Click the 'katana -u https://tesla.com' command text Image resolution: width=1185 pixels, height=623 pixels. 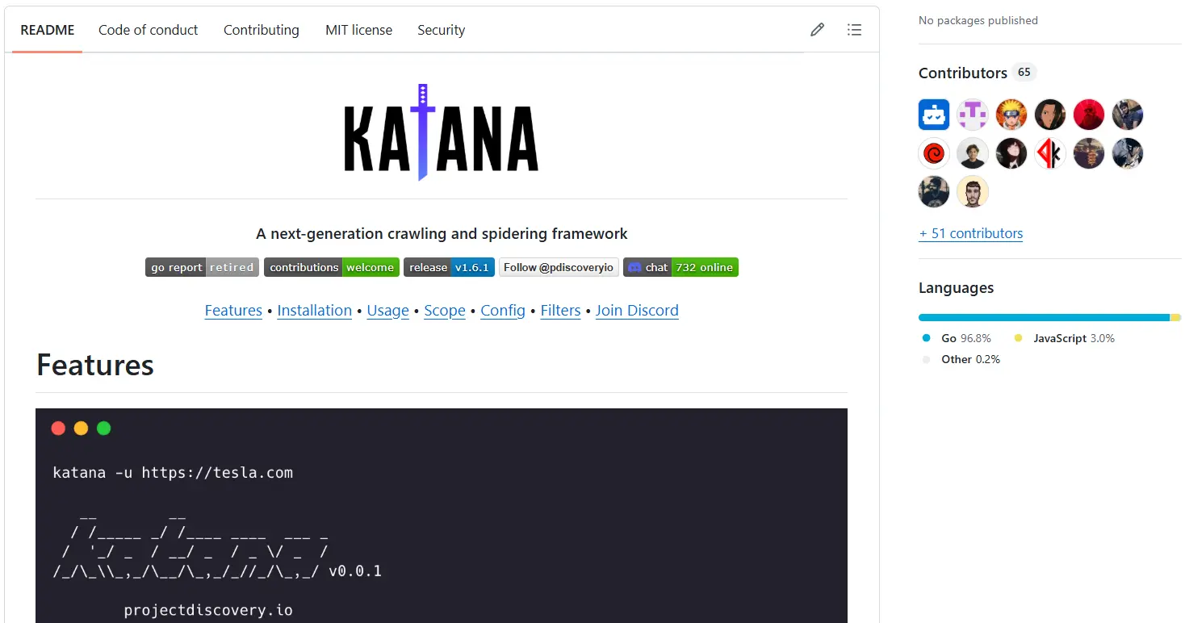coord(173,472)
